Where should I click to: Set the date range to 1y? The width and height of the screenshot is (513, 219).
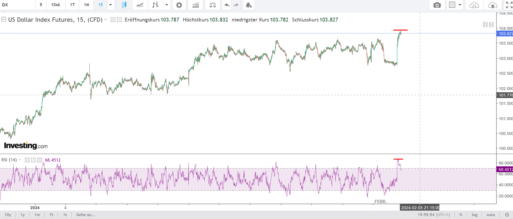[23, 215]
